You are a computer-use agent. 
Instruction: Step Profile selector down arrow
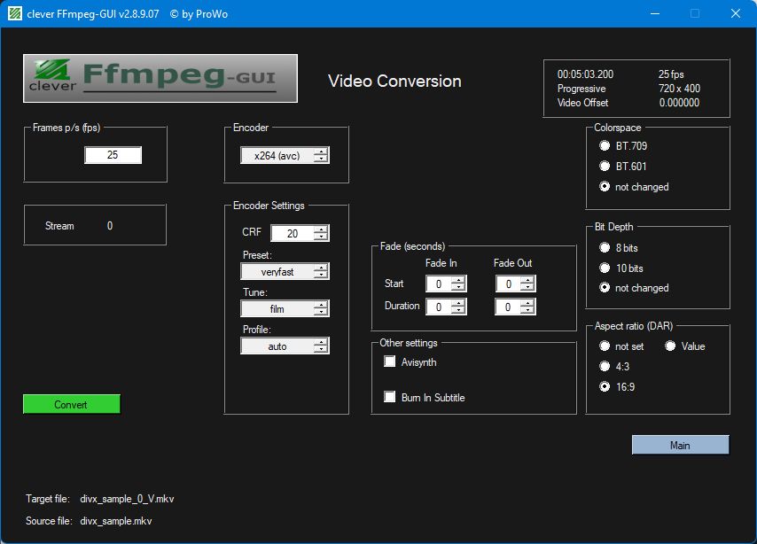pos(321,350)
